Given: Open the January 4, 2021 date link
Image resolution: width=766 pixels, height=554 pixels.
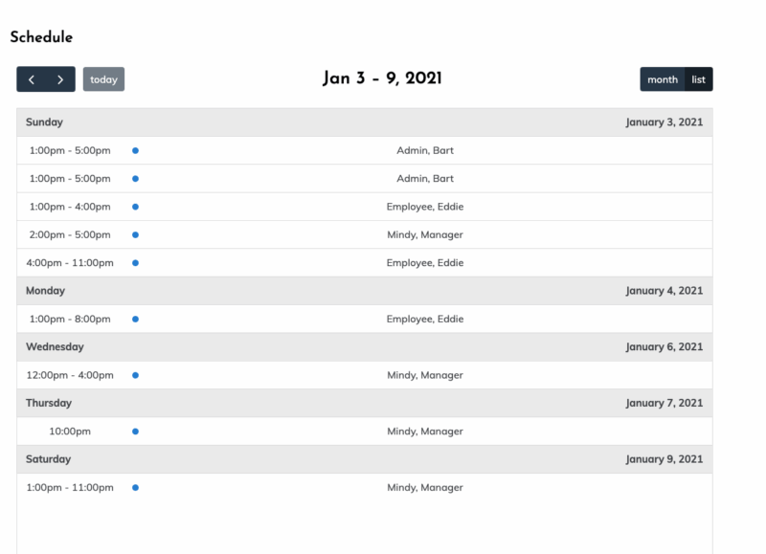Looking at the screenshot, I should tap(664, 291).
